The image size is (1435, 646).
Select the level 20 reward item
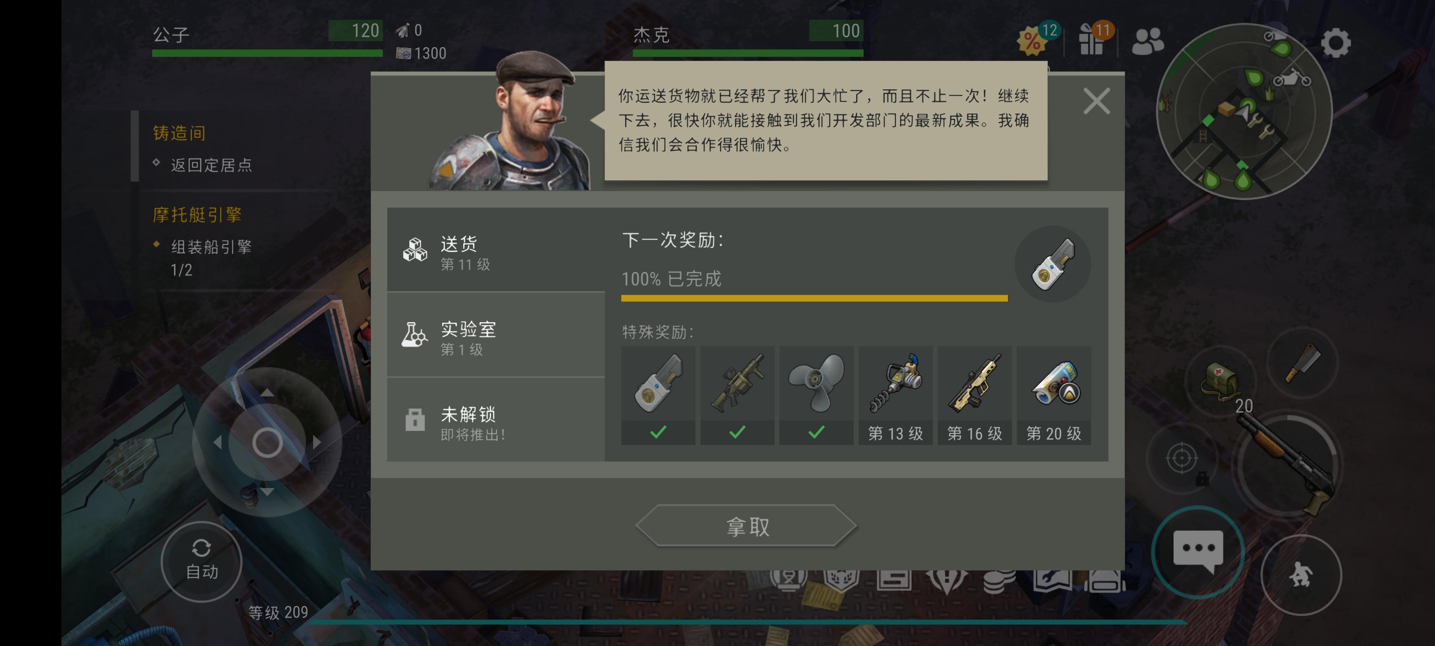pos(1053,395)
